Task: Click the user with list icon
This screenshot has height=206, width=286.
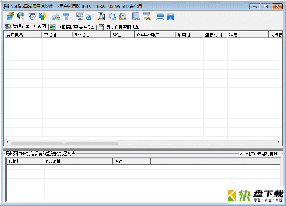Action: click(x=146, y=16)
